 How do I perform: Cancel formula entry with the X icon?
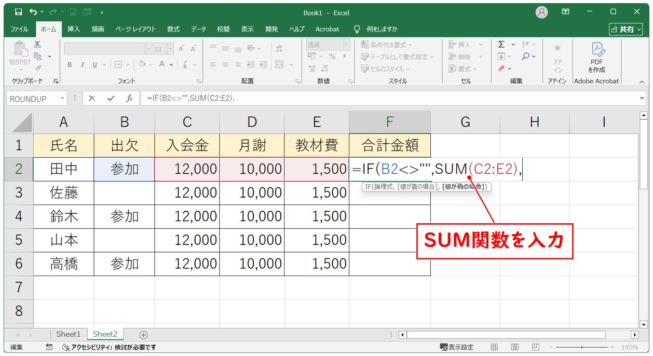pos(92,99)
